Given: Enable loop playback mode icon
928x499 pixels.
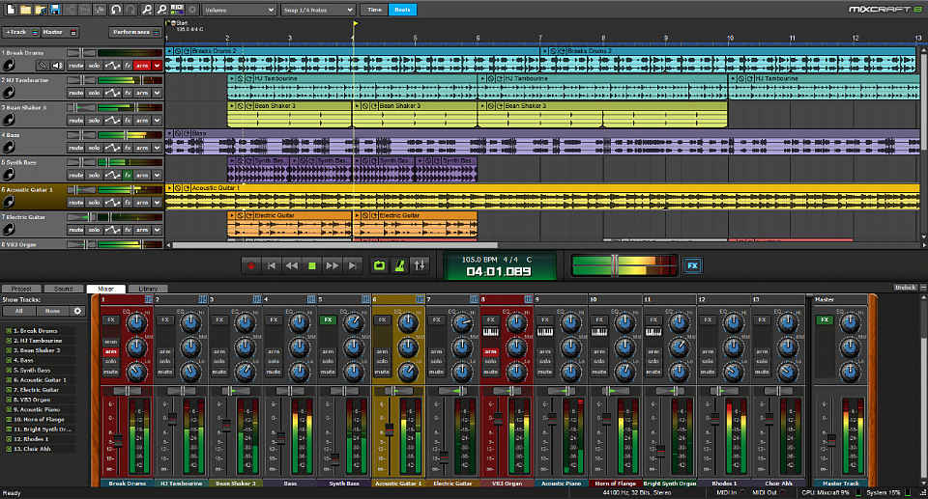Looking at the screenshot, I should [377, 264].
